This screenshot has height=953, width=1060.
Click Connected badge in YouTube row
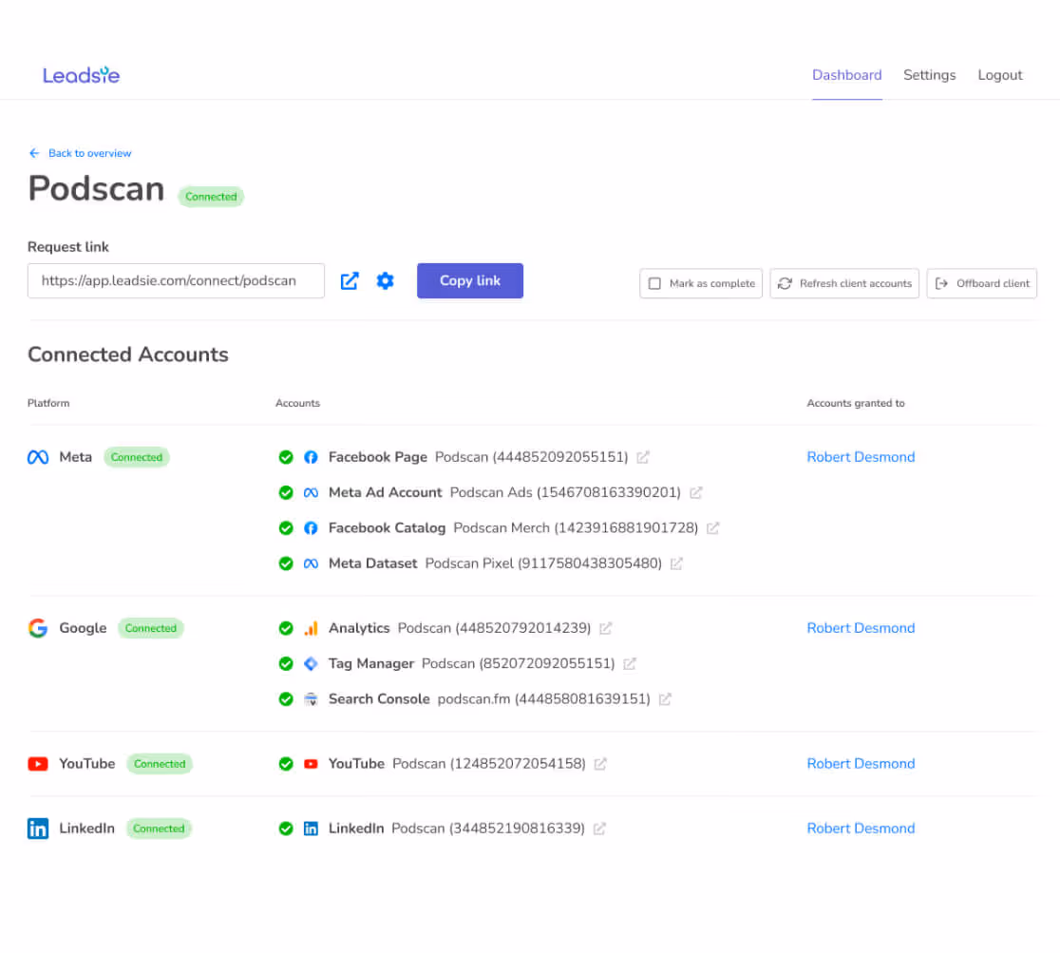click(x=160, y=764)
